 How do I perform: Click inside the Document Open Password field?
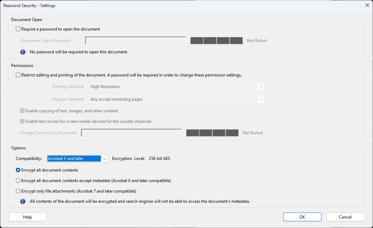135,40
